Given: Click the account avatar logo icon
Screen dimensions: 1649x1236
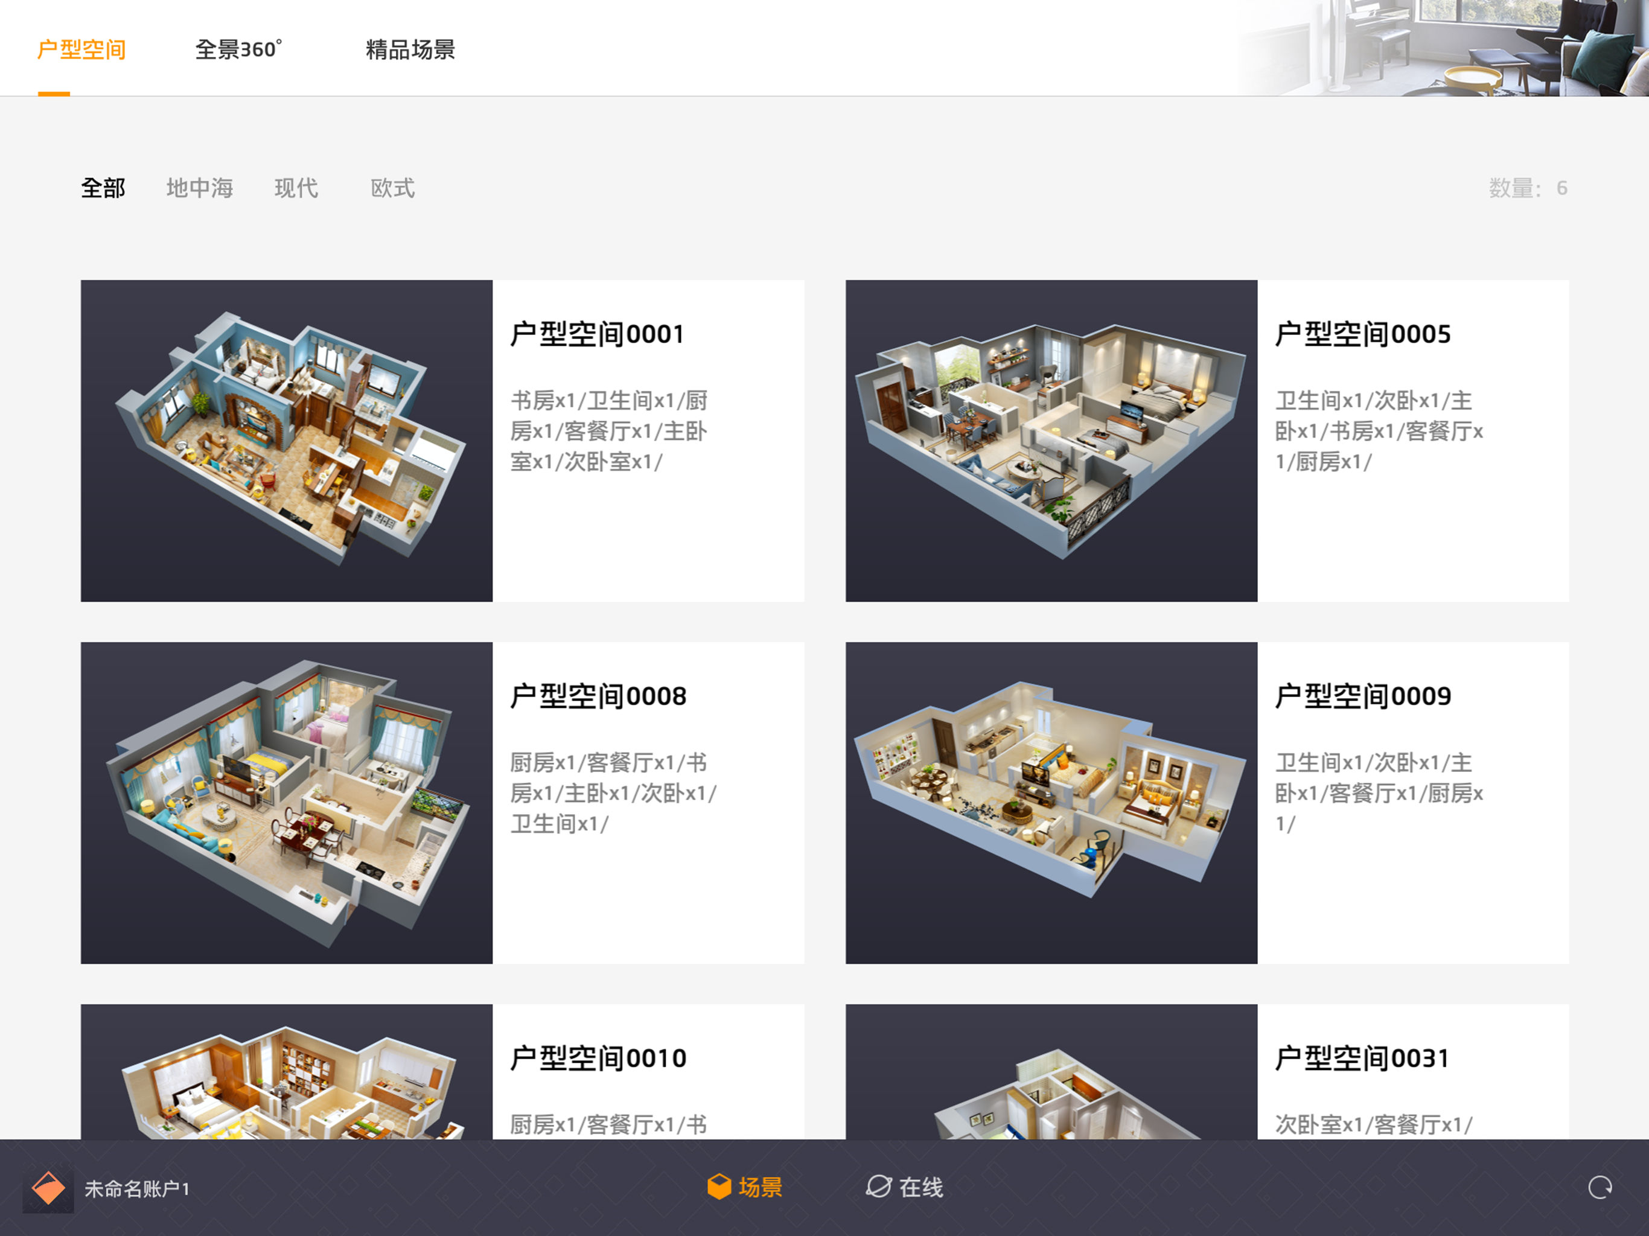Looking at the screenshot, I should coord(48,1188).
